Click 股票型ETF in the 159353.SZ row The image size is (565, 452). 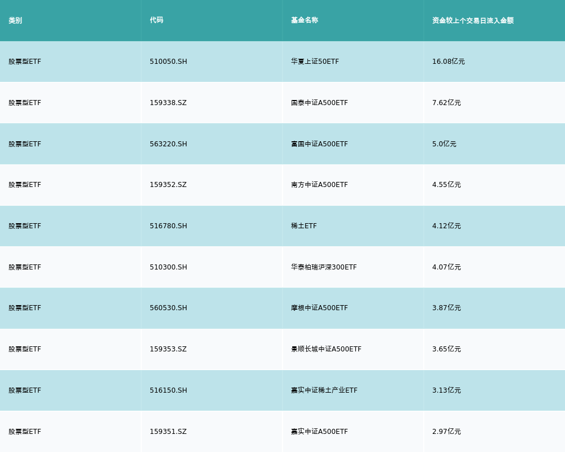25,349
